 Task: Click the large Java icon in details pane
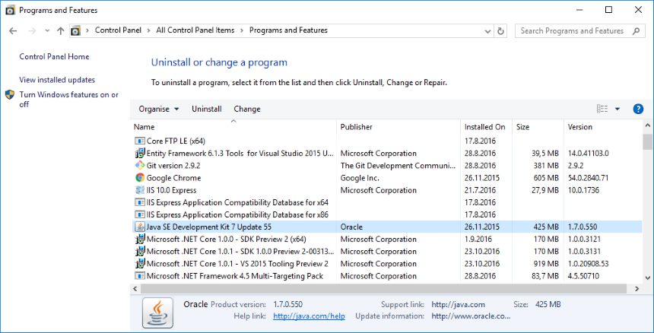point(157,312)
